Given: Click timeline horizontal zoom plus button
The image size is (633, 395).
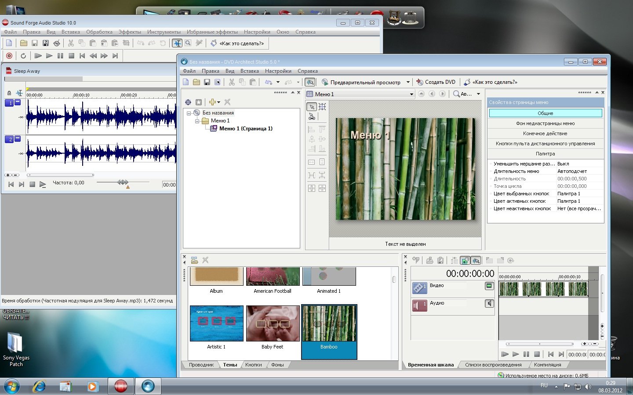Looking at the screenshot, I should pos(584,344).
